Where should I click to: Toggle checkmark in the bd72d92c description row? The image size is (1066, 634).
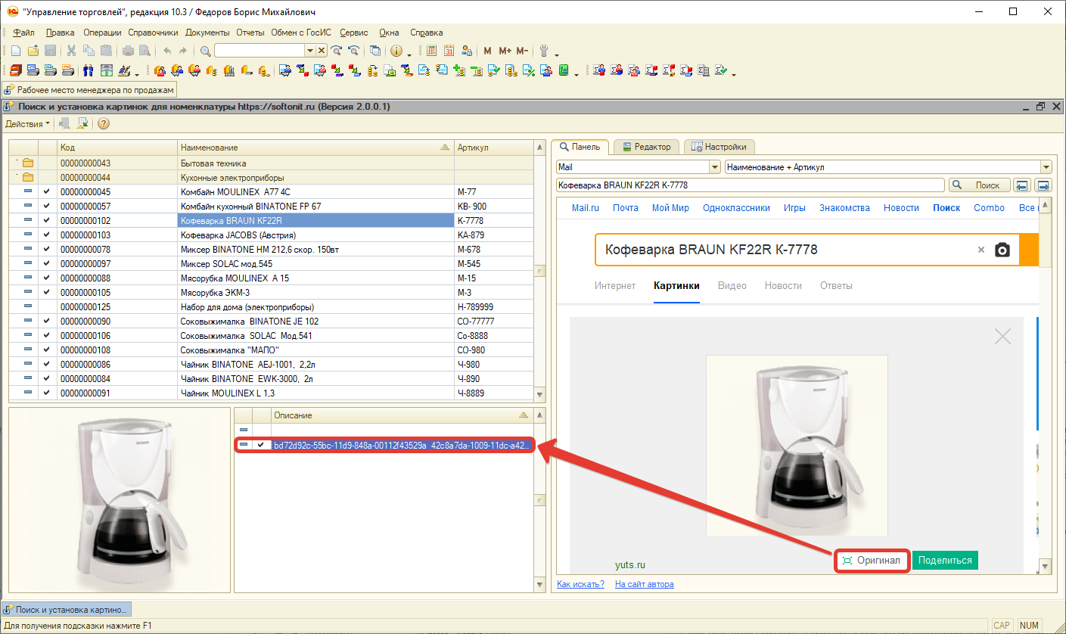pyautogui.click(x=261, y=445)
